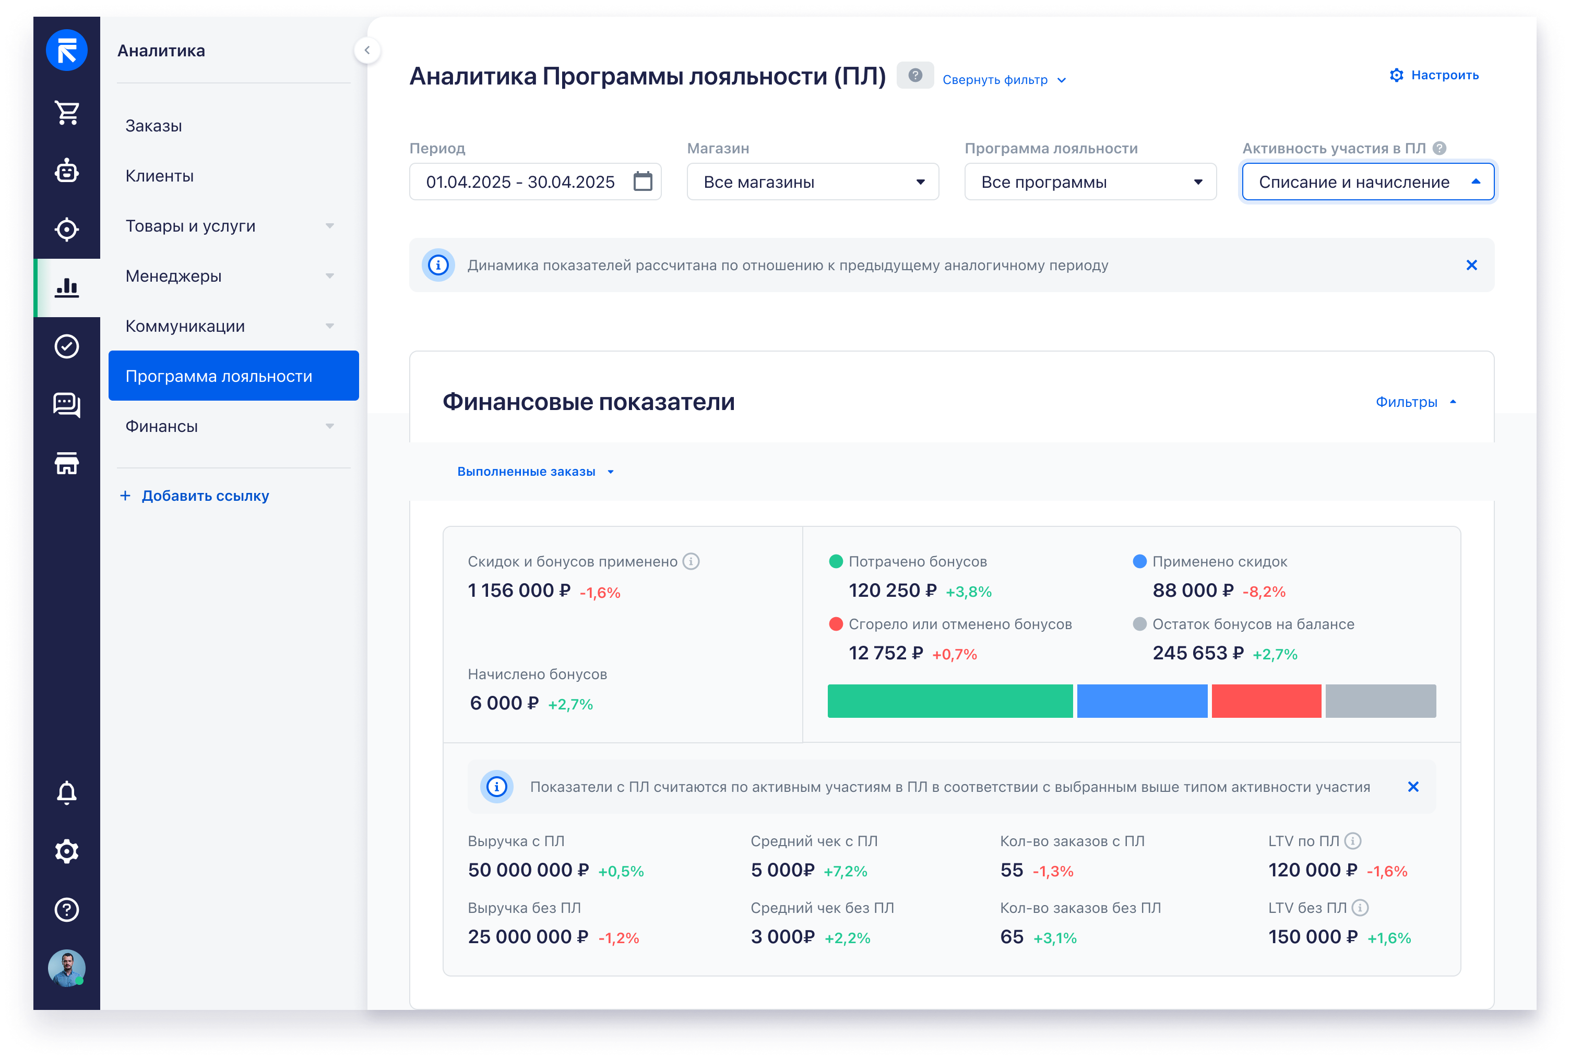Open the robot automation sidebar icon

click(x=66, y=171)
